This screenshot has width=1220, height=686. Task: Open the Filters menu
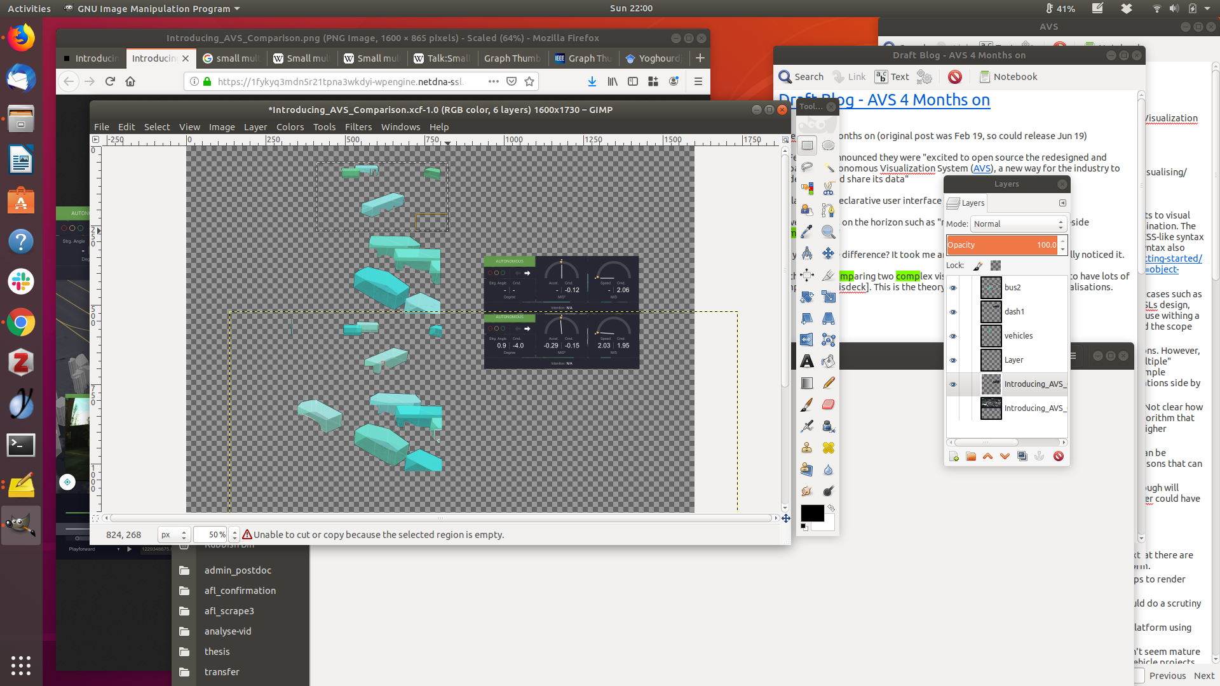[358, 127]
